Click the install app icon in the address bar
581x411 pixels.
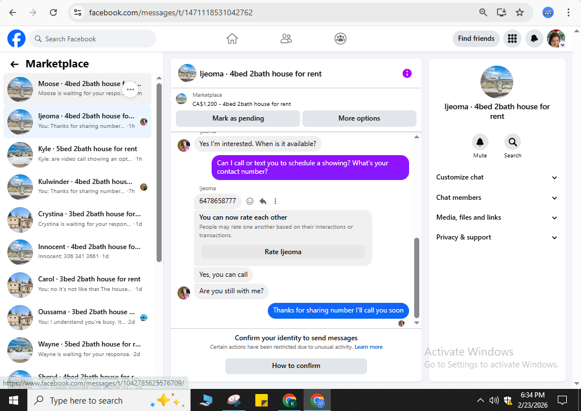point(502,12)
